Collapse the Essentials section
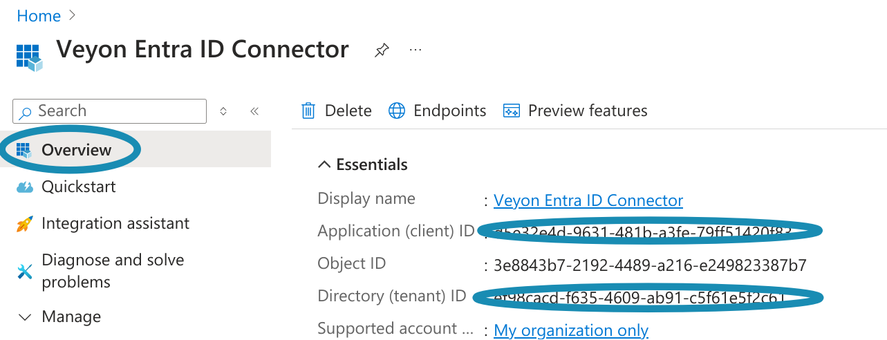The image size is (887, 340). pos(324,164)
